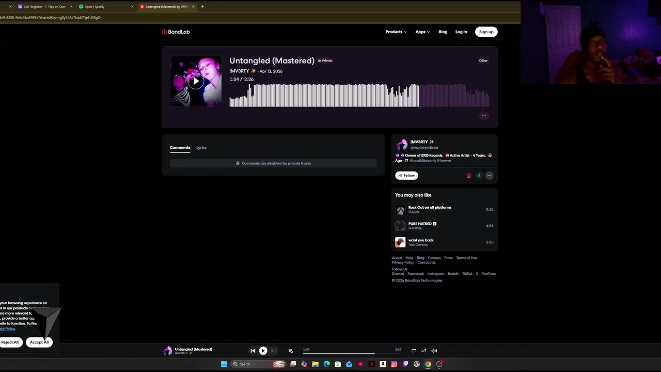Skip to next track in bottom player

[x=273, y=351]
